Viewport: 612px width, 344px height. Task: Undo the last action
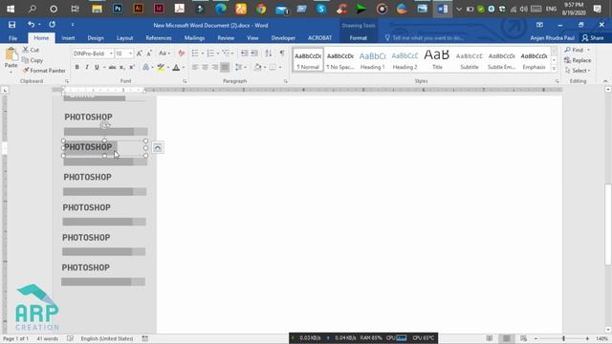tap(31, 25)
